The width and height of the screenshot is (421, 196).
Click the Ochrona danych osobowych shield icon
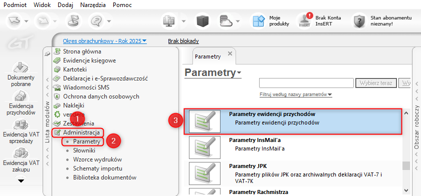(57, 96)
